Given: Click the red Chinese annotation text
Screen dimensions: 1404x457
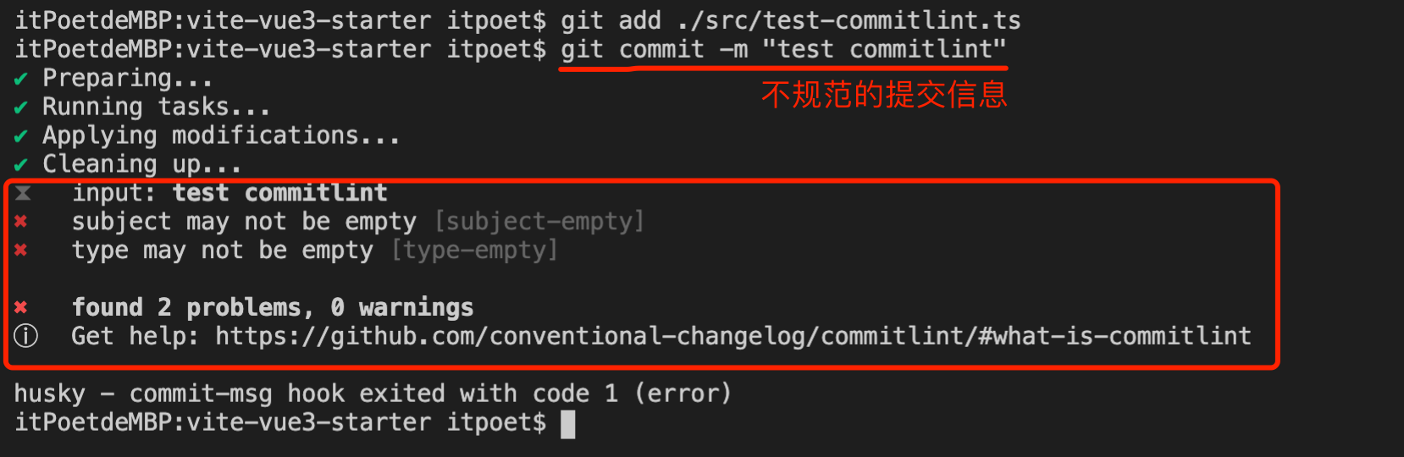Looking at the screenshot, I should (884, 94).
